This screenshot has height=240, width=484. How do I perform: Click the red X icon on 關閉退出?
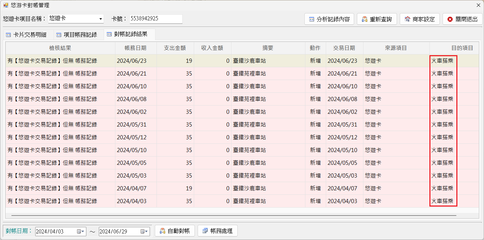(x=450, y=19)
